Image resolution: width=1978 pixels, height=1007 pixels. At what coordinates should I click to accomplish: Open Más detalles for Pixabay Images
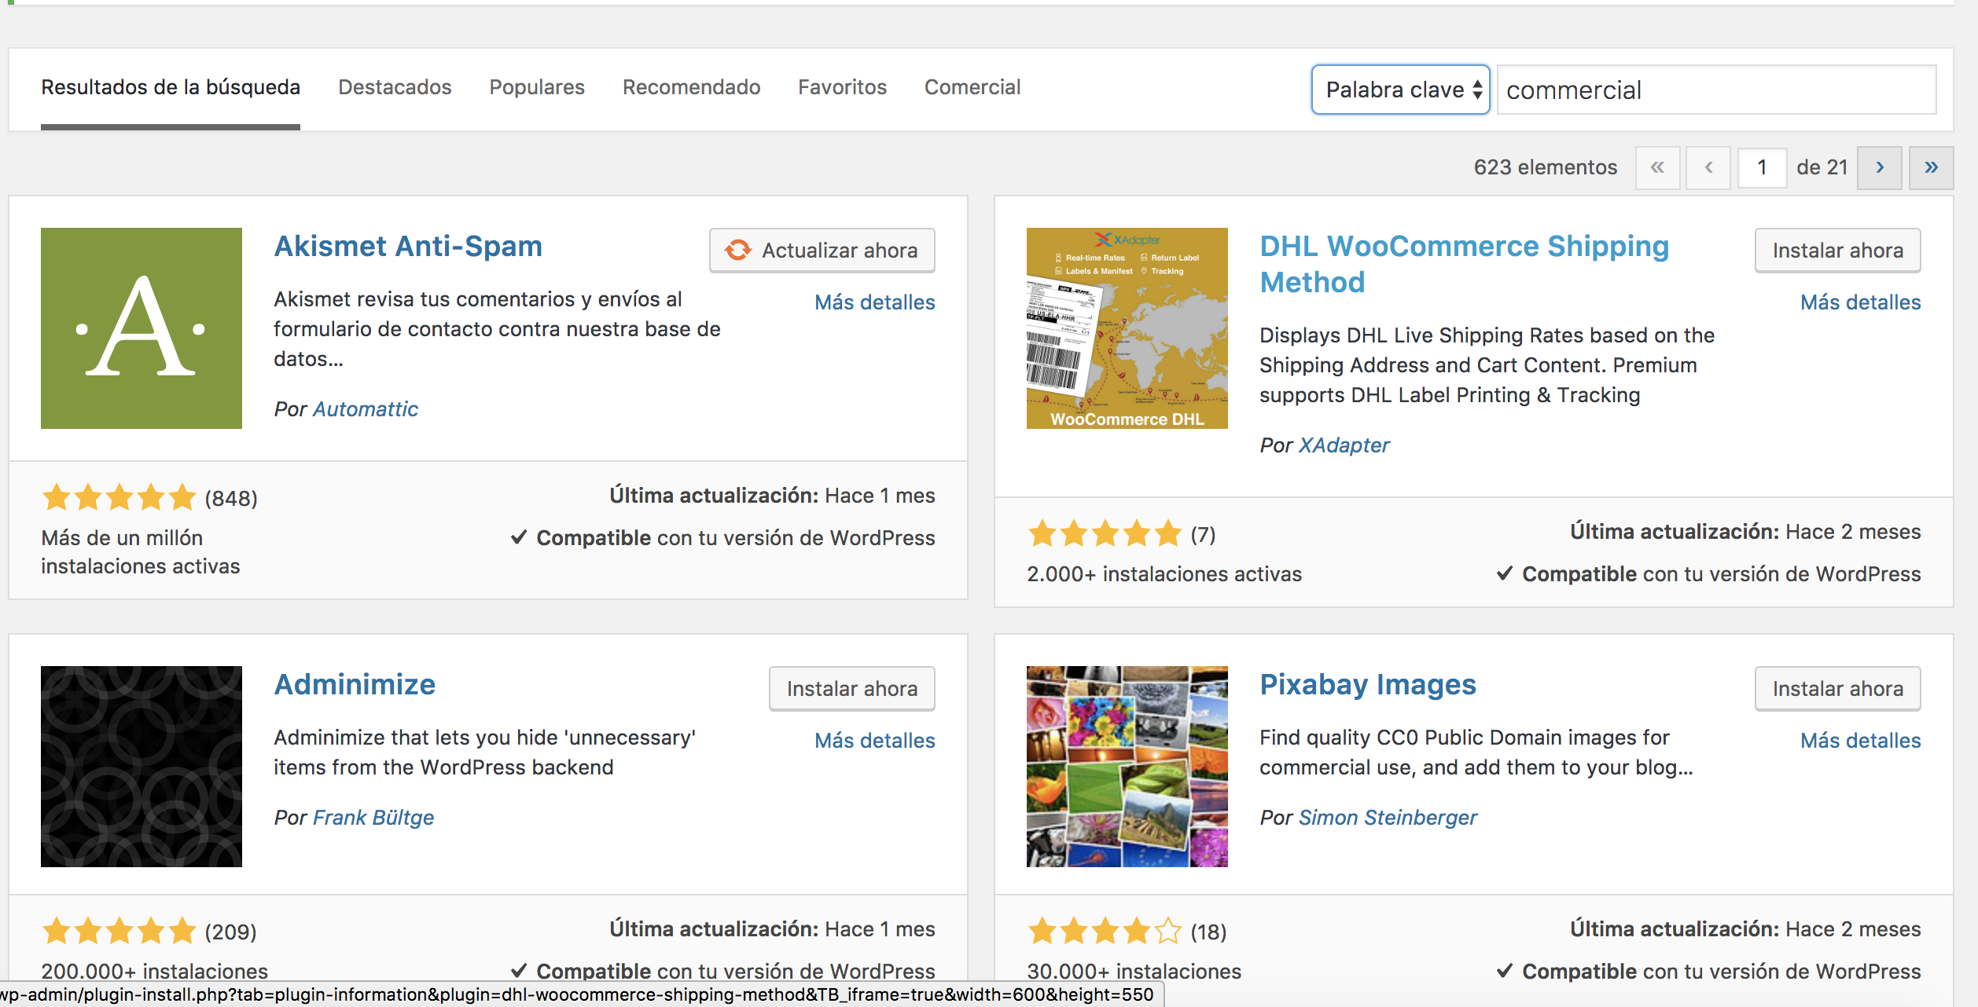click(x=1861, y=741)
